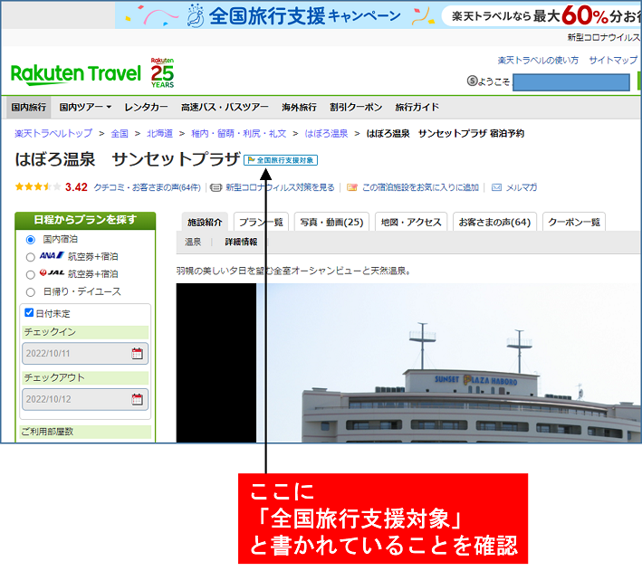
Task: Click the 全国旅行支援キャンペーン banner
Action: tap(378, 14)
